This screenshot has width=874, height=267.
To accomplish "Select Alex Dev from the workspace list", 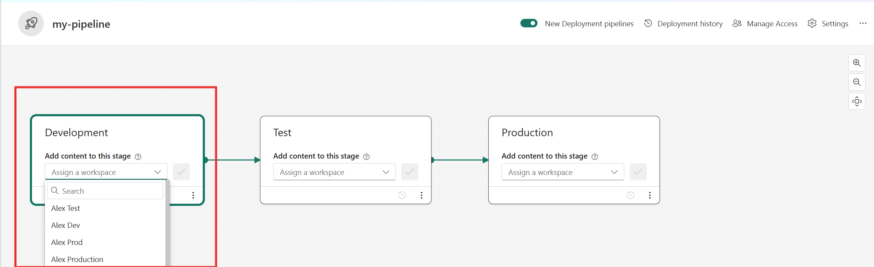I will click(x=66, y=225).
